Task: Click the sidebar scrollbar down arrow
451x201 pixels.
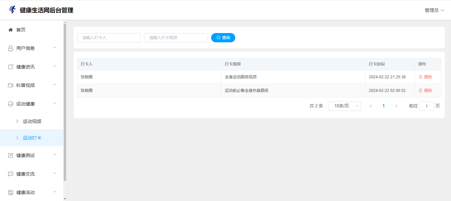Action: tap(65, 199)
